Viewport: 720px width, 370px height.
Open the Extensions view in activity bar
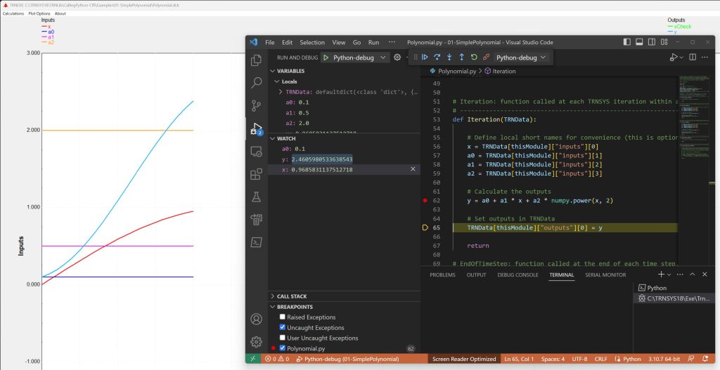coord(257,175)
